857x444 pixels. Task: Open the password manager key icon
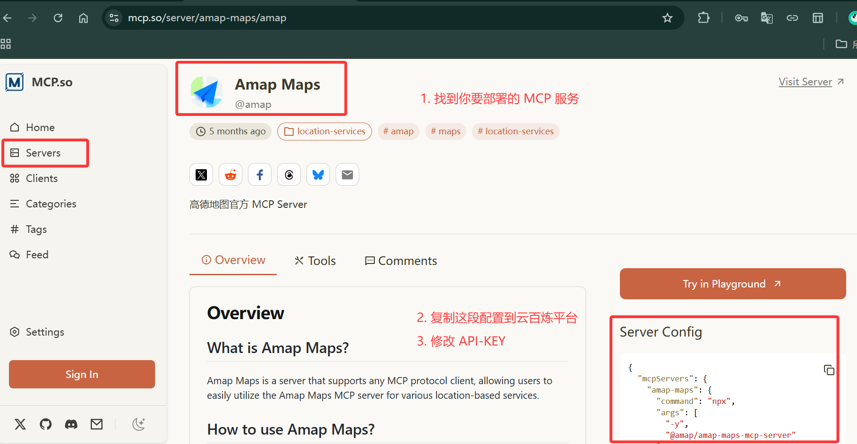pyautogui.click(x=741, y=18)
